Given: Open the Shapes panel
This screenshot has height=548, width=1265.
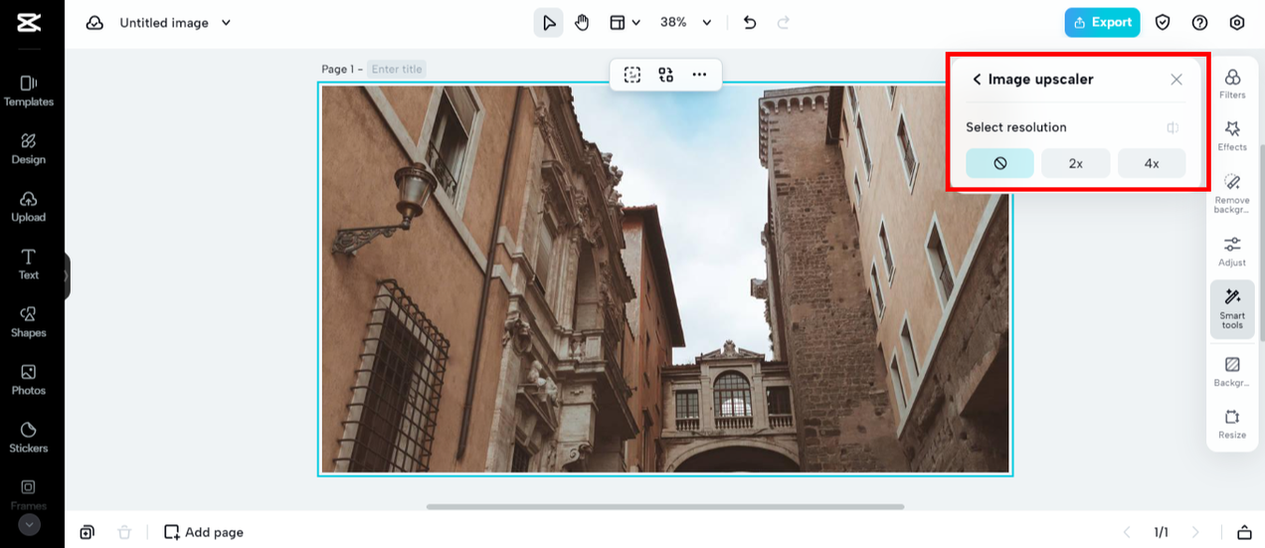Looking at the screenshot, I should tap(29, 321).
